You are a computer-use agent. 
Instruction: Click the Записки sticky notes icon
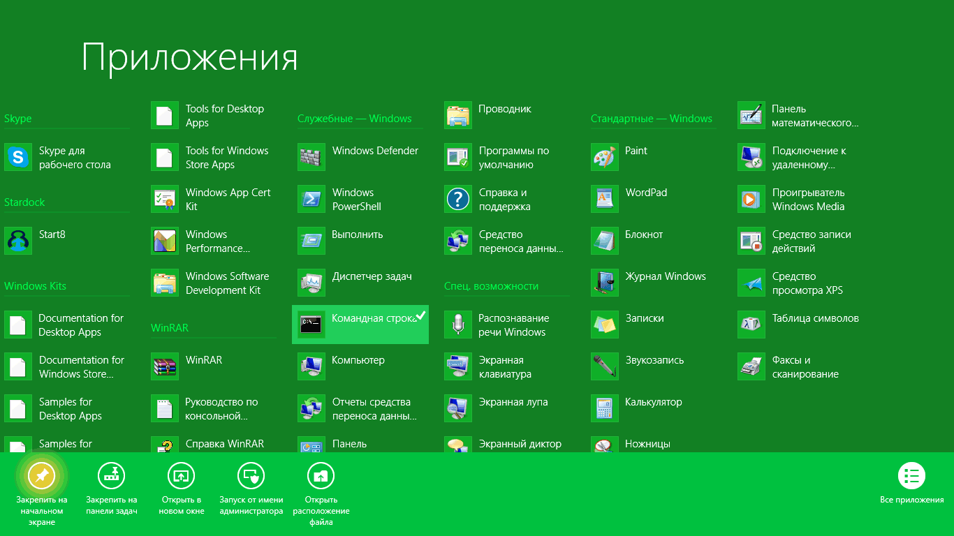point(605,325)
